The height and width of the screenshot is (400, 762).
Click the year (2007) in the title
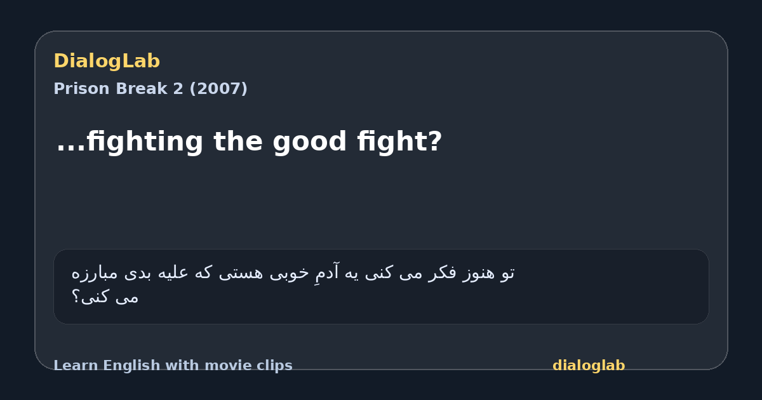pos(218,89)
